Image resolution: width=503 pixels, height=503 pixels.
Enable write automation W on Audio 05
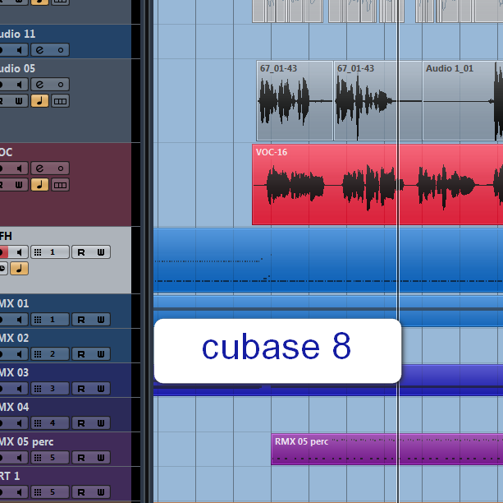[x=19, y=101]
